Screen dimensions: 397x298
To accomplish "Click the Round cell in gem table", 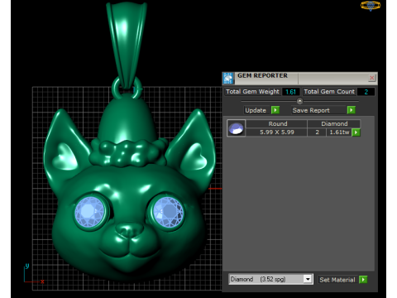I will (276, 123).
